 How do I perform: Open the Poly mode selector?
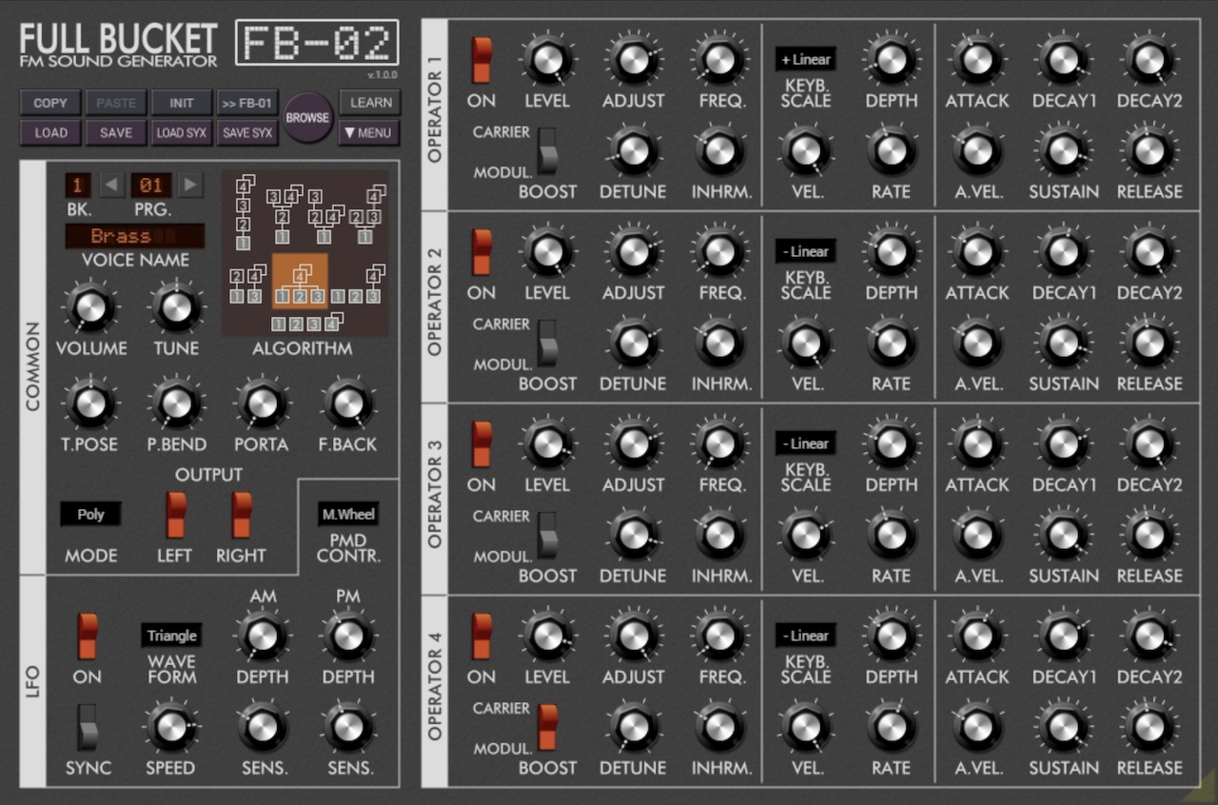91,515
